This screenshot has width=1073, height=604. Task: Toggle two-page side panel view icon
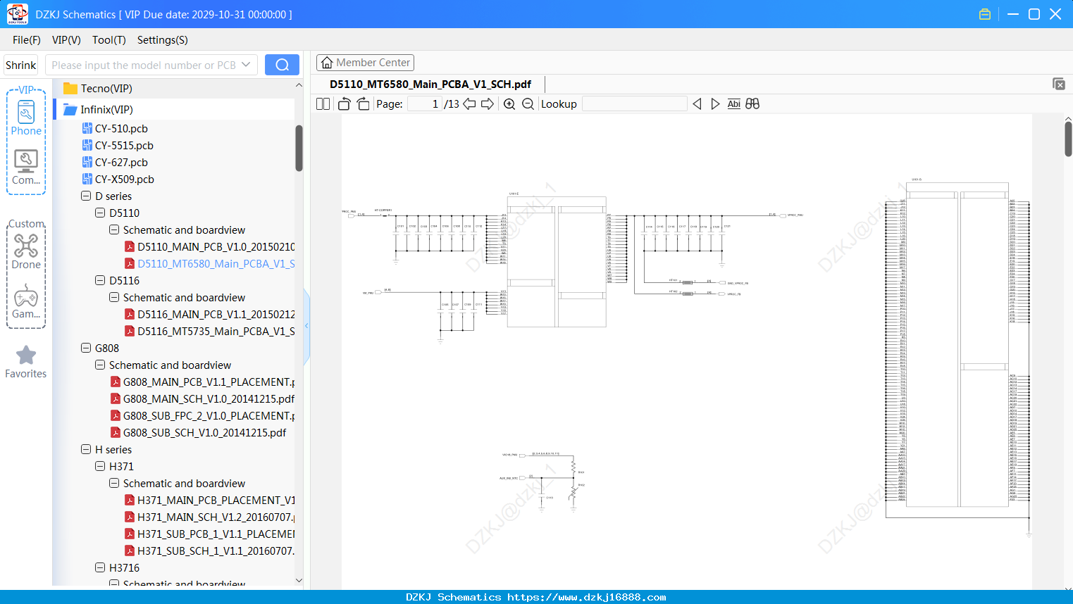point(323,104)
